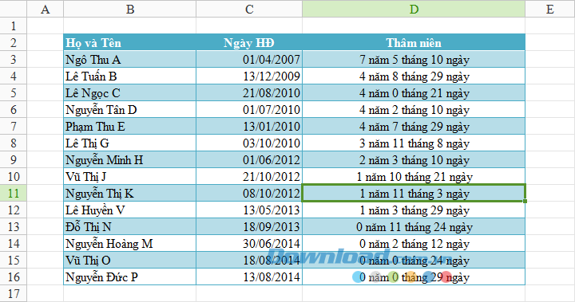Select cell 'Lê Huyền V'

130,210
